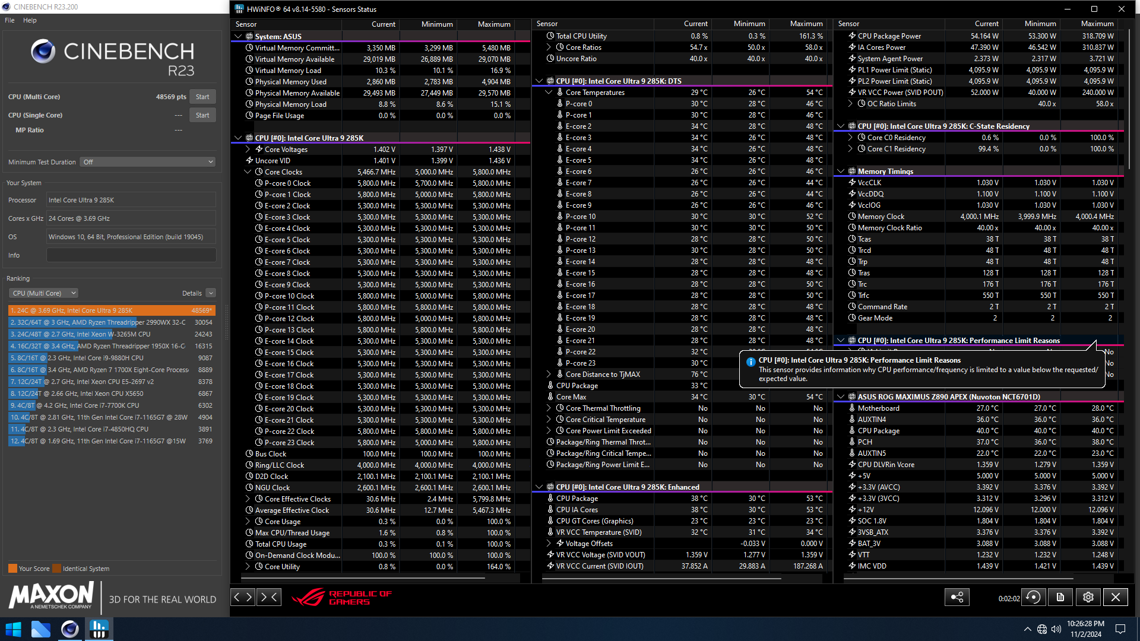Open HWiNFO sensor settings gear
The image size is (1140, 641).
pyautogui.click(x=1088, y=597)
